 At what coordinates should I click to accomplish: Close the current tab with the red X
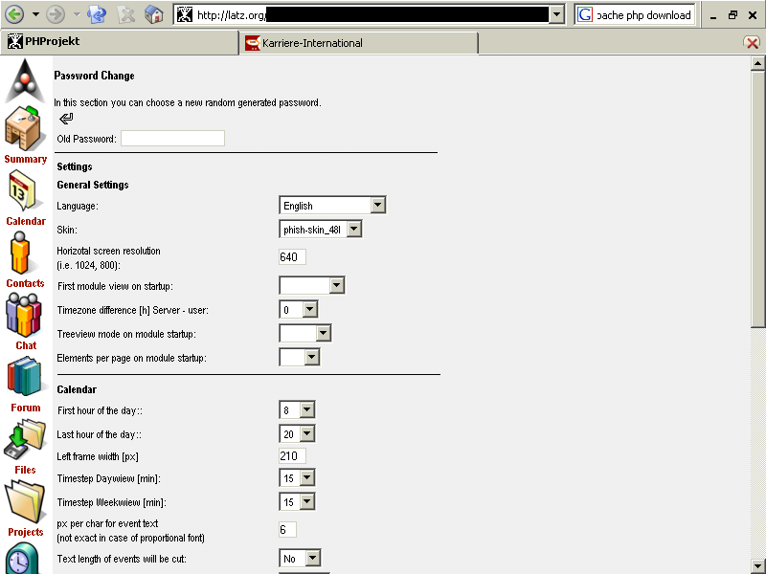[x=753, y=43]
